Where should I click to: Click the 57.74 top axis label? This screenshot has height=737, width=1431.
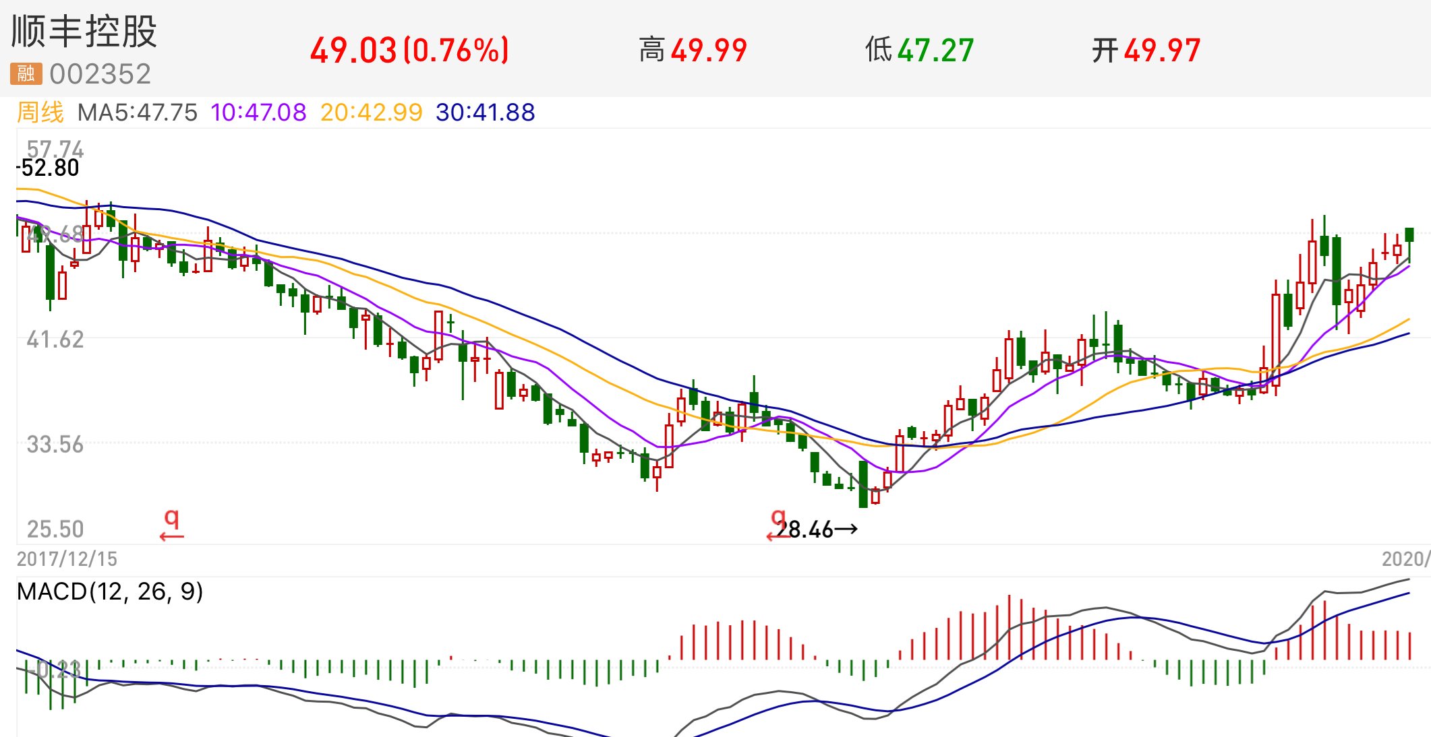[55, 149]
